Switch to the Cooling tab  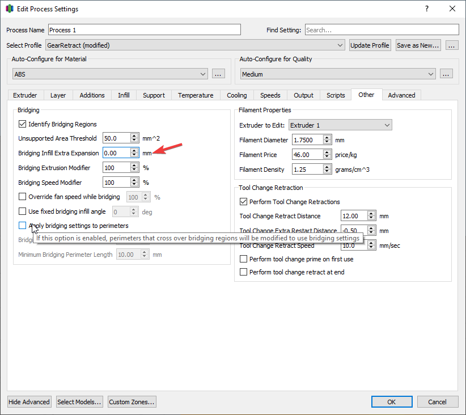[x=237, y=95]
